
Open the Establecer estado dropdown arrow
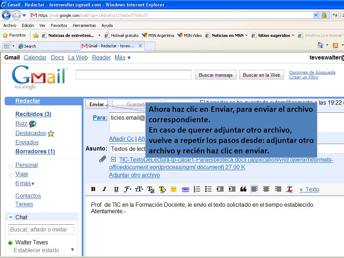click(x=72, y=250)
